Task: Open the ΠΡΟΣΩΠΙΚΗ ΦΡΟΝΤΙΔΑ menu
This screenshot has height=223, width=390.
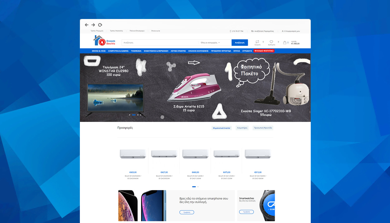Action: 221,51
